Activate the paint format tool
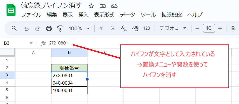Viewport: 239px width, 104px height. pos(60,28)
